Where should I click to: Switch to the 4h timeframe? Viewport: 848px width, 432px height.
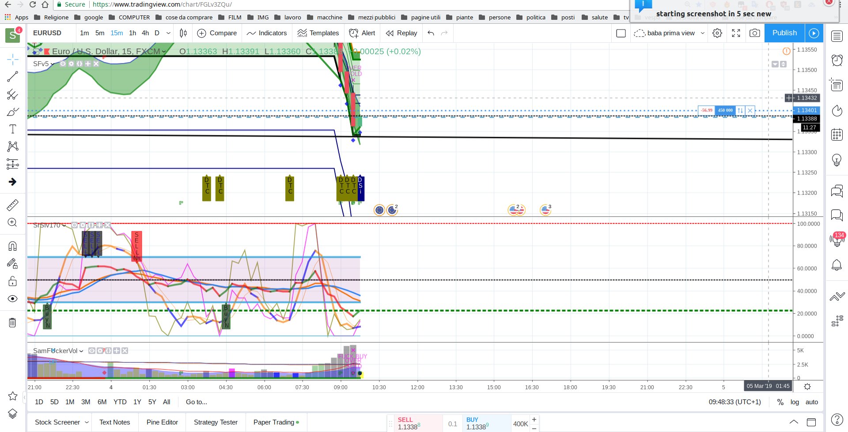coord(145,33)
